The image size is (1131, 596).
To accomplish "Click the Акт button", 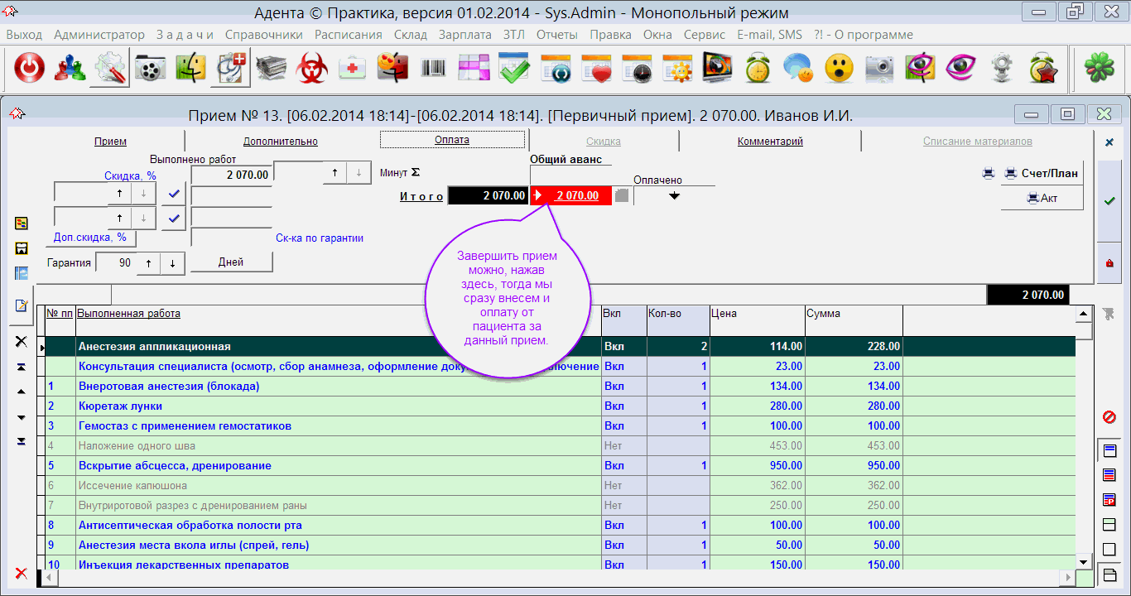I will tap(1042, 199).
